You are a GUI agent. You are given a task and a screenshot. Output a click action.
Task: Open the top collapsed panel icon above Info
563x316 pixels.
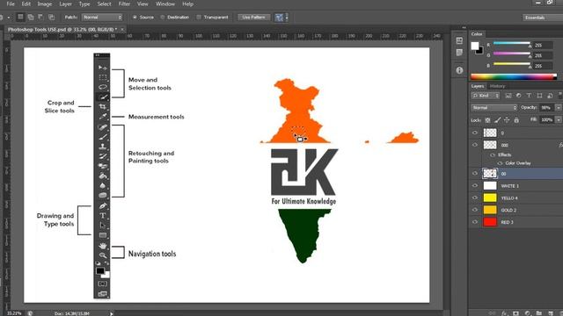(459, 40)
